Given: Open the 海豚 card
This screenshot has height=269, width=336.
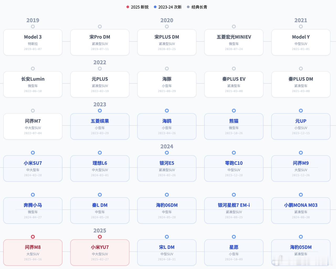Looking at the screenshot, I should click(x=167, y=84).
